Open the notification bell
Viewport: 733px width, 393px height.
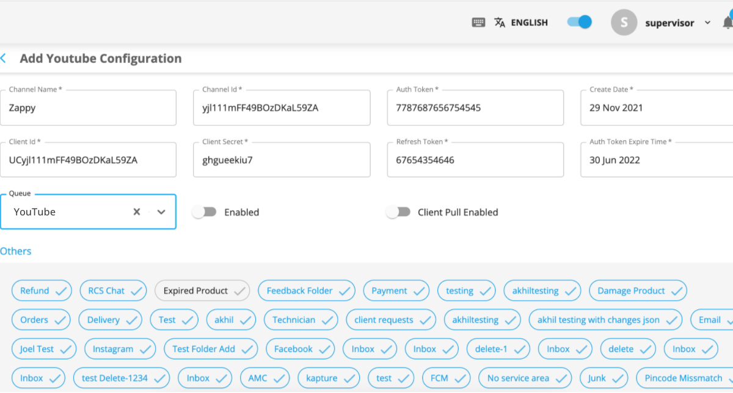click(x=727, y=23)
